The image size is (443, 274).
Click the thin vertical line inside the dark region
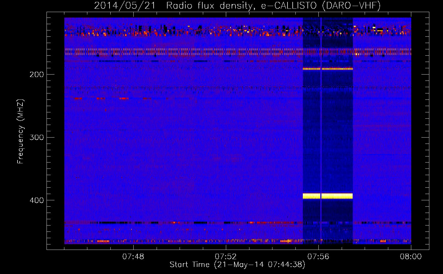(x=321, y=131)
